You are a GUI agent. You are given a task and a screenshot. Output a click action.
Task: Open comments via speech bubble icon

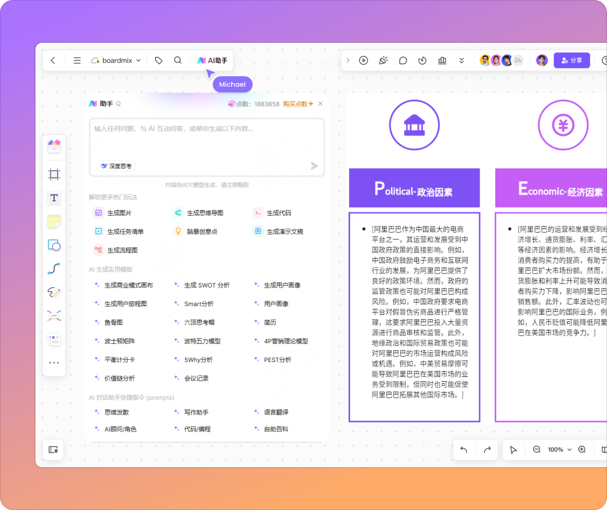(403, 61)
